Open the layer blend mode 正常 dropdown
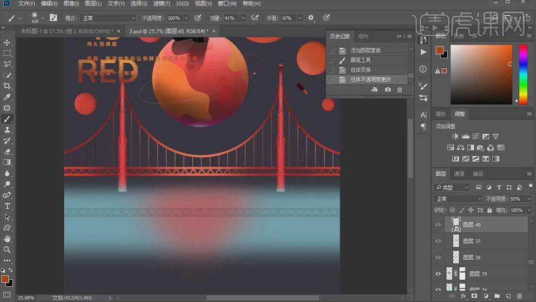The height and width of the screenshot is (302, 536). click(x=457, y=199)
